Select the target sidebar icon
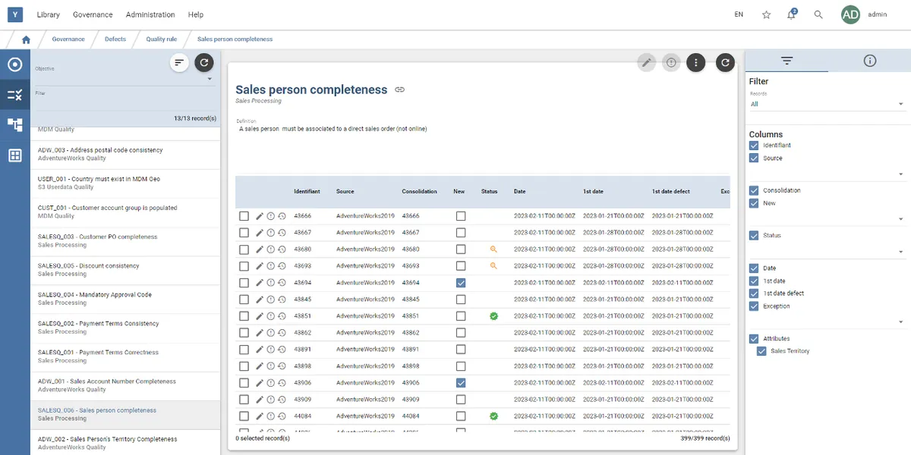The width and height of the screenshot is (911, 455). 14,64
